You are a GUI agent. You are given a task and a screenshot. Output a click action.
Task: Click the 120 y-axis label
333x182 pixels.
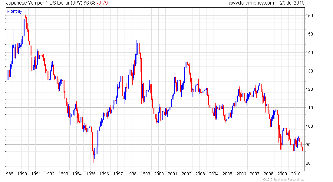pos(309,89)
